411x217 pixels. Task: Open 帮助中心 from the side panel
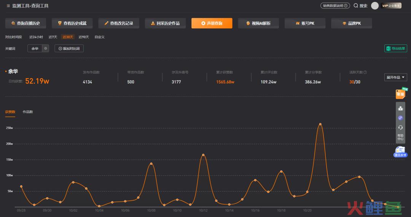tap(400, 137)
